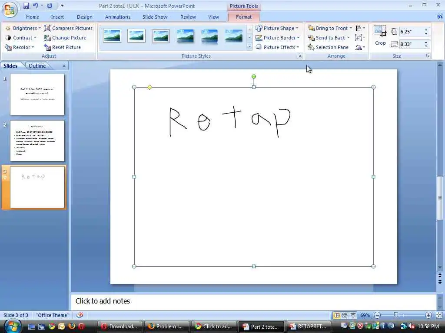445x333 pixels.
Task: Open the Group objects dropdown icon
Action: click(360, 38)
